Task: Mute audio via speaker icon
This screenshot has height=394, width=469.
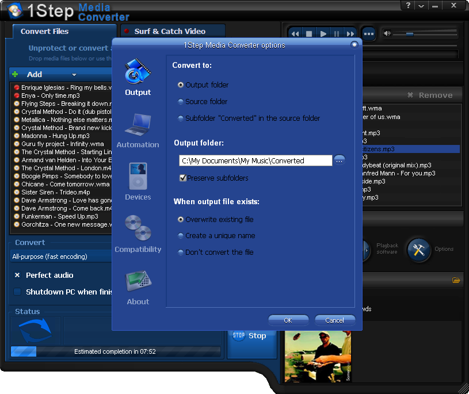Action: 387,33
